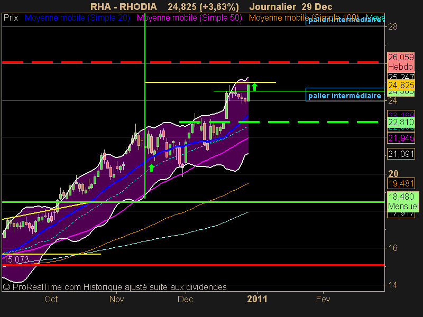Select the green arrow below the November candles
Screen dimensions: 423x317
click(151, 167)
